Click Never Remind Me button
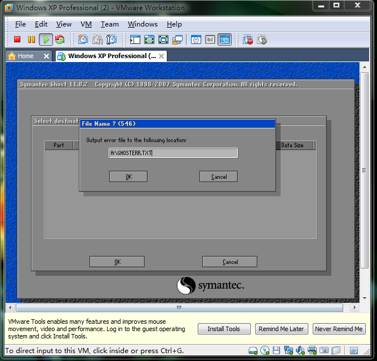 pyautogui.click(x=339, y=329)
